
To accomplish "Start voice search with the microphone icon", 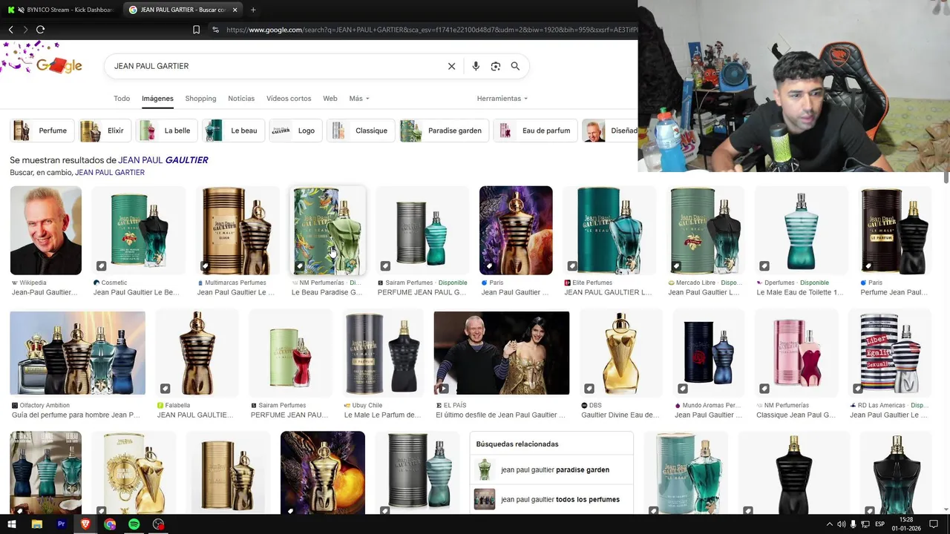I will click(476, 66).
